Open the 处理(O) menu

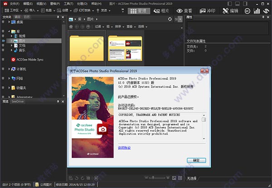click(82, 4)
